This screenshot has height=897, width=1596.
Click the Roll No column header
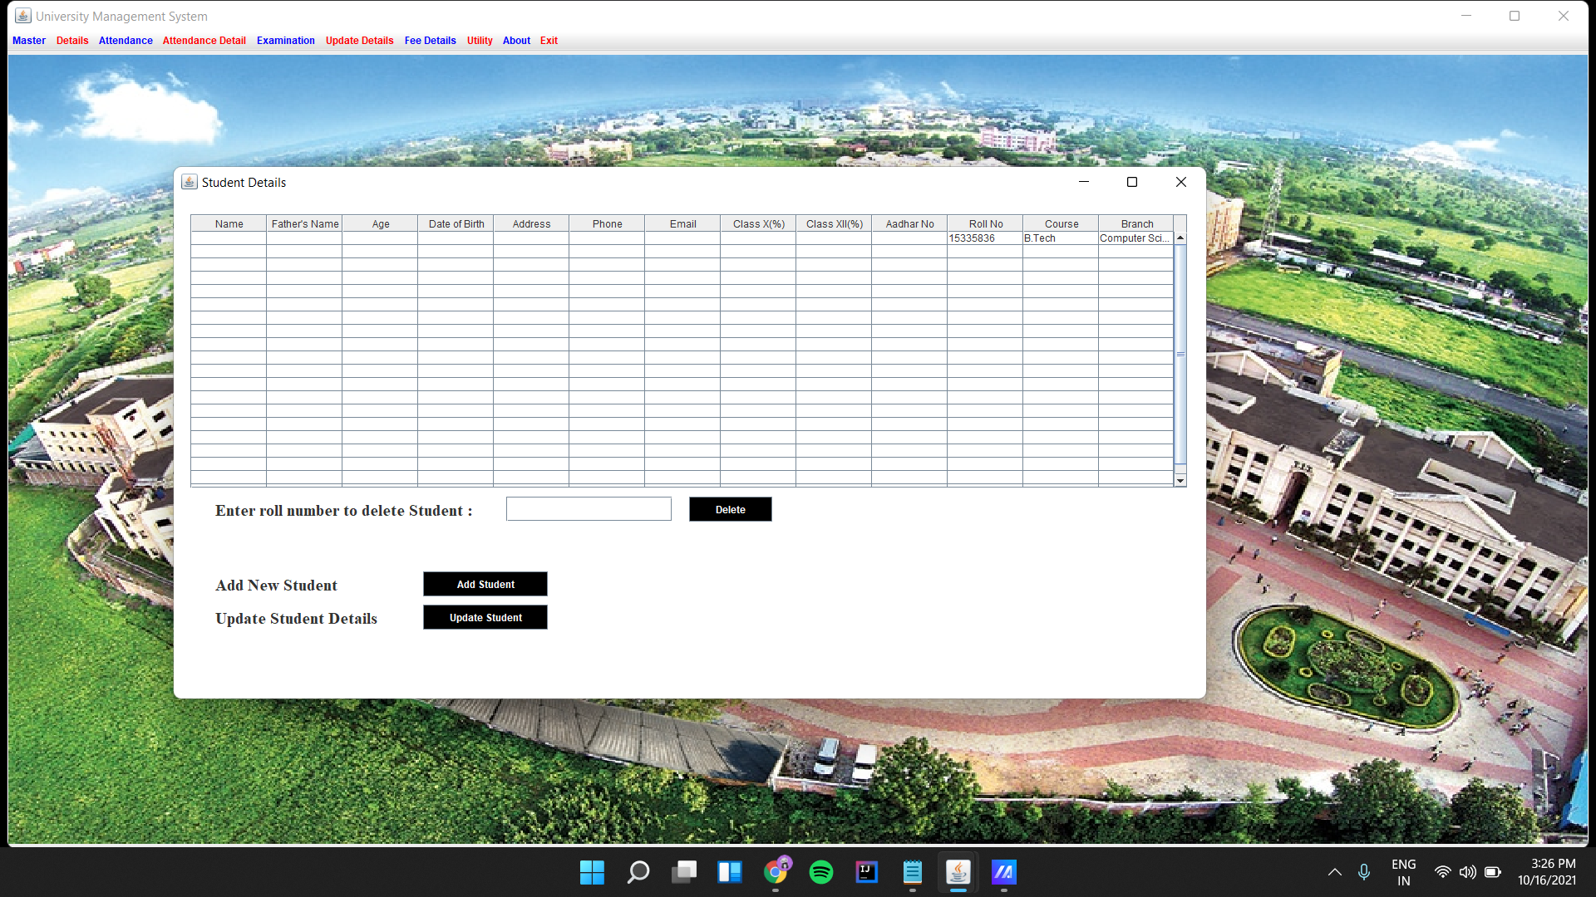985,223
